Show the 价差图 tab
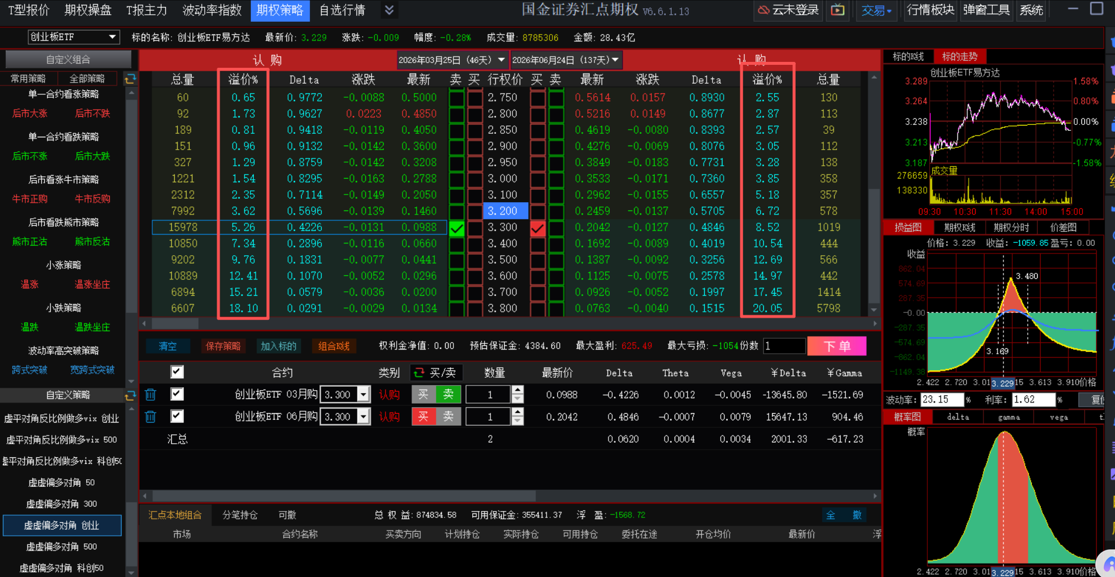 (1064, 227)
